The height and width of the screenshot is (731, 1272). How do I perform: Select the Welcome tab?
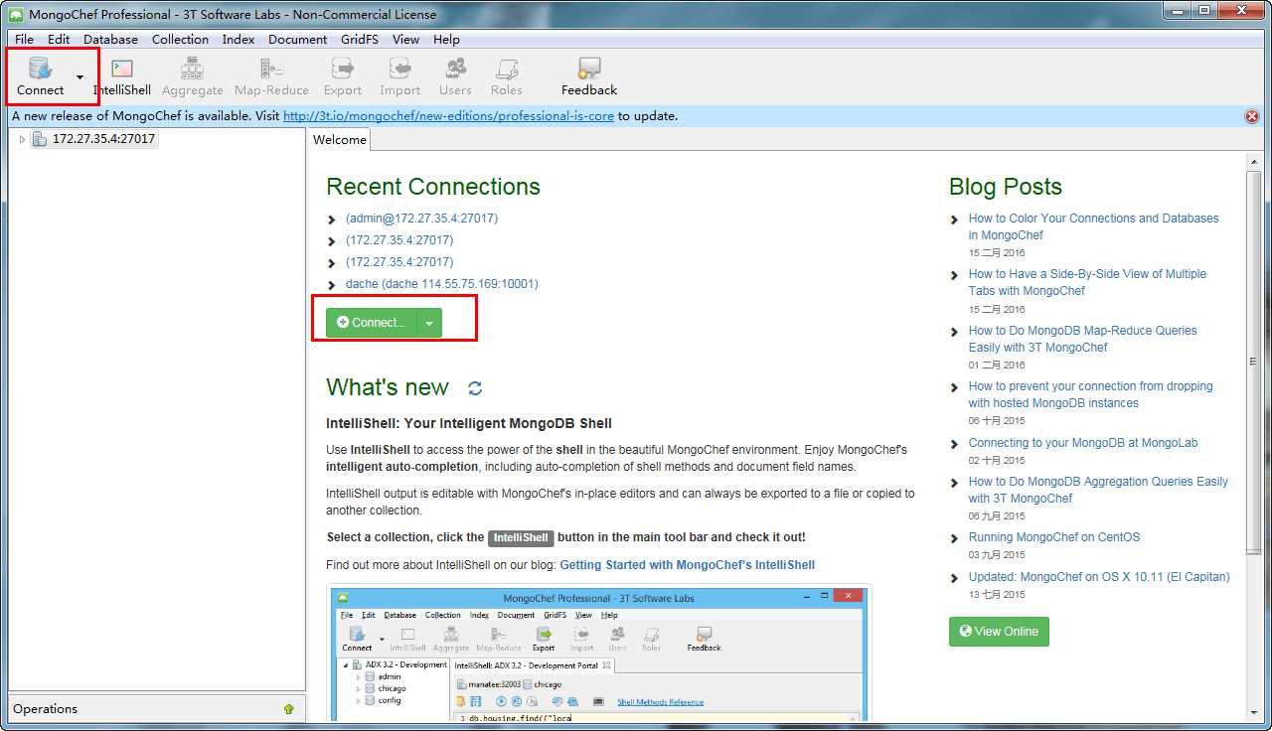339,140
